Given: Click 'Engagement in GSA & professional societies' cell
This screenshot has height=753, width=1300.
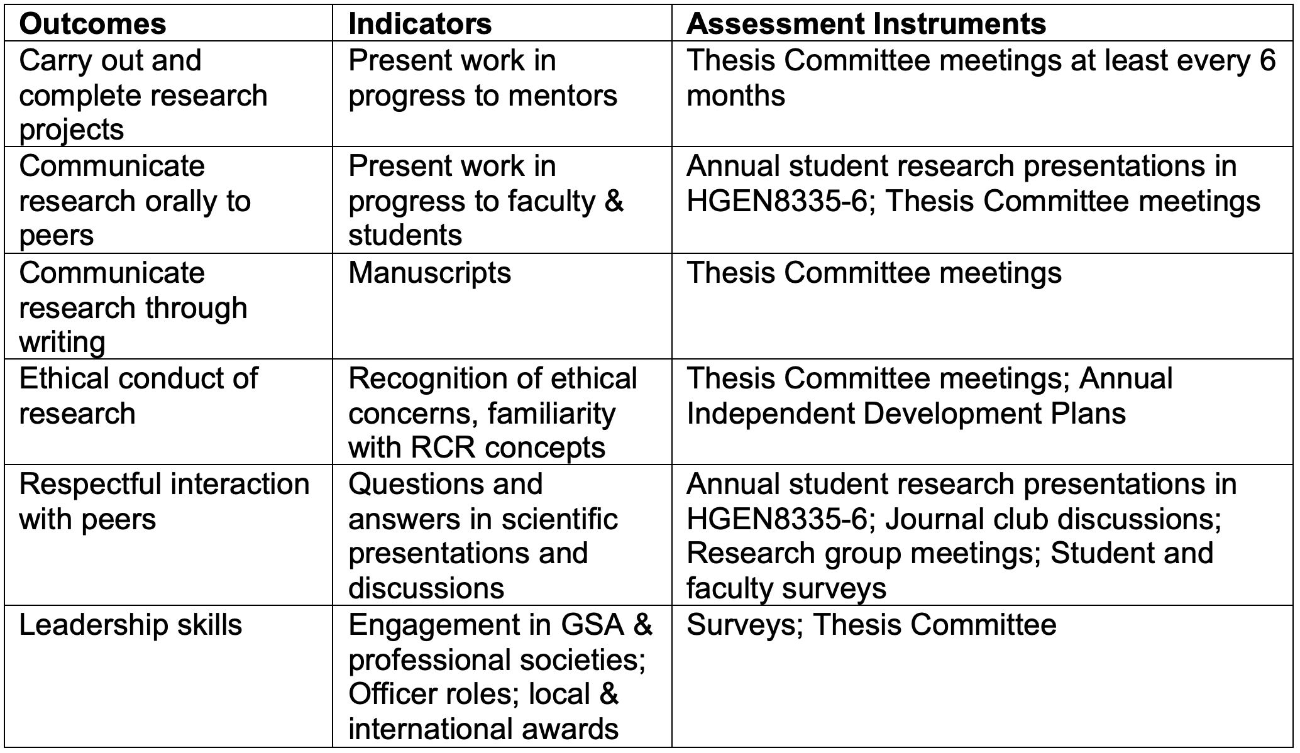Looking at the screenshot, I should pyautogui.click(x=502, y=676).
